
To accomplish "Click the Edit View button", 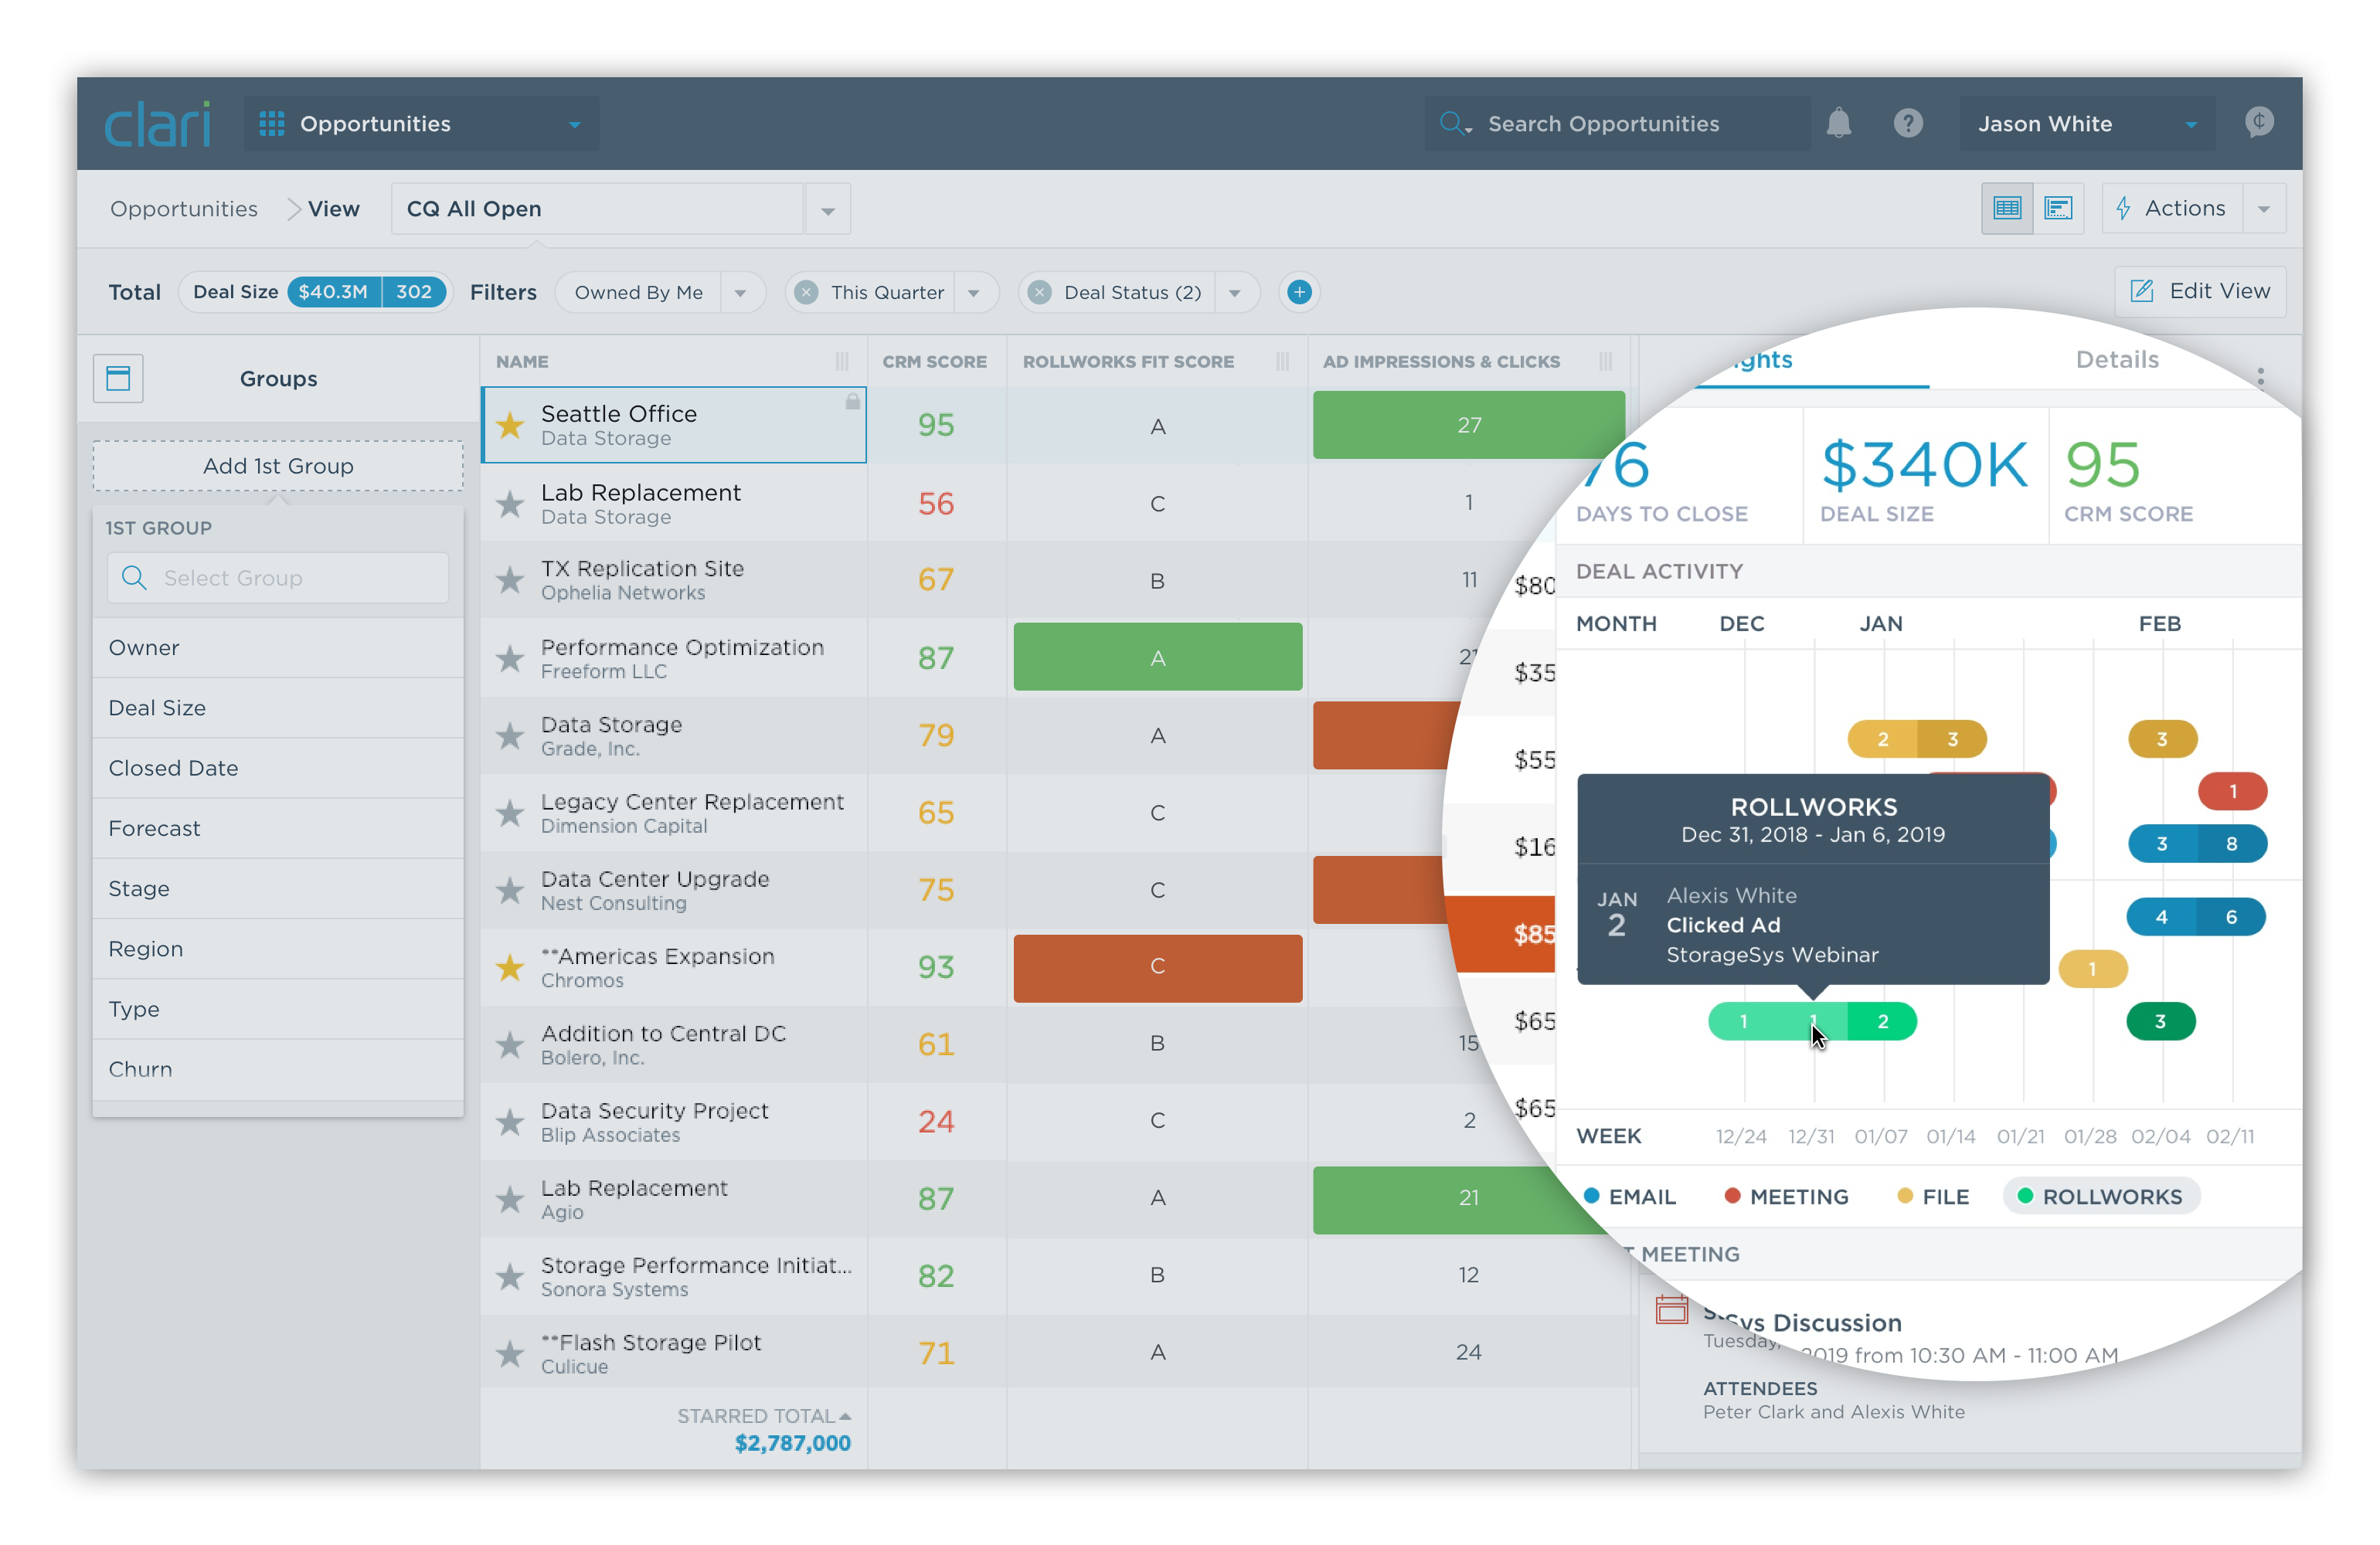I will (x=2200, y=291).
